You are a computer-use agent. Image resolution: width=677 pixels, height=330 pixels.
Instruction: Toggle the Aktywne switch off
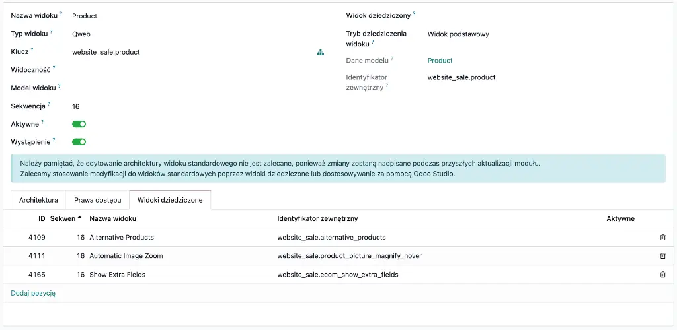(79, 124)
